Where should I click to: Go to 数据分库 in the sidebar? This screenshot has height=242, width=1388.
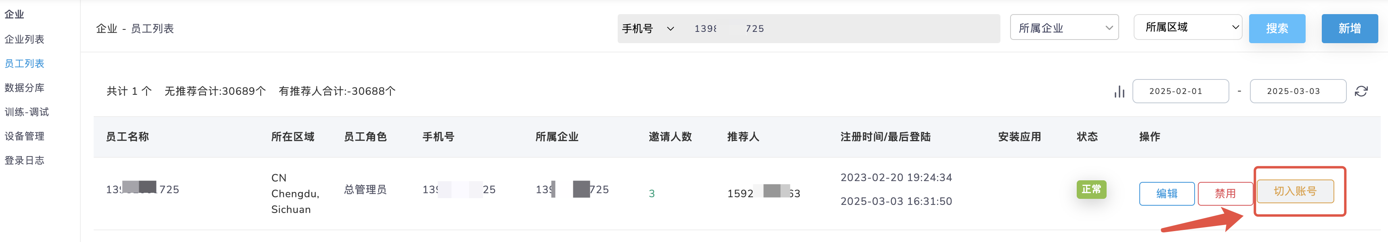click(24, 88)
